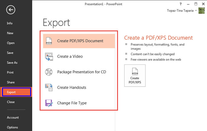Click the Topaz-Tina Taparia account name
The image size is (207, 131).
point(180,11)
